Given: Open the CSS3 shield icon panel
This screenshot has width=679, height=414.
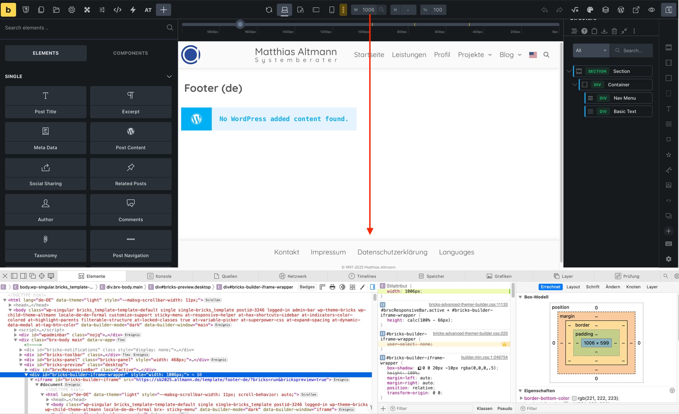Looking at the screenshot, I should (26, 10).
